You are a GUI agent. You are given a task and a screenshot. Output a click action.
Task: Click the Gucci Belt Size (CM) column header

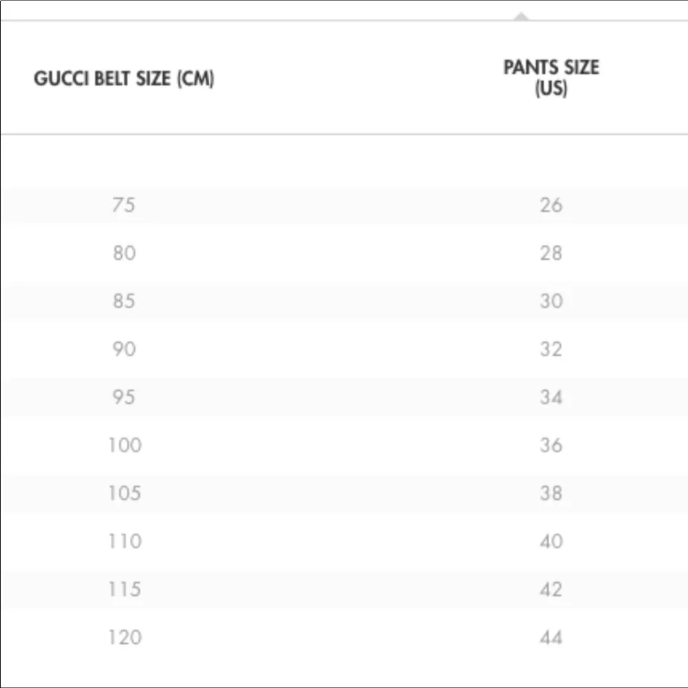pyautogui.click(x=124, y=79)
